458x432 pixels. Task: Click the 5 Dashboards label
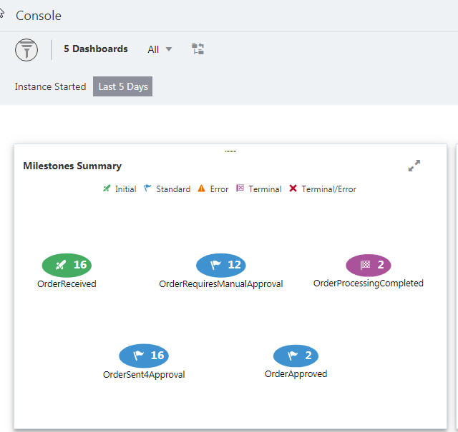pos(96,49)
